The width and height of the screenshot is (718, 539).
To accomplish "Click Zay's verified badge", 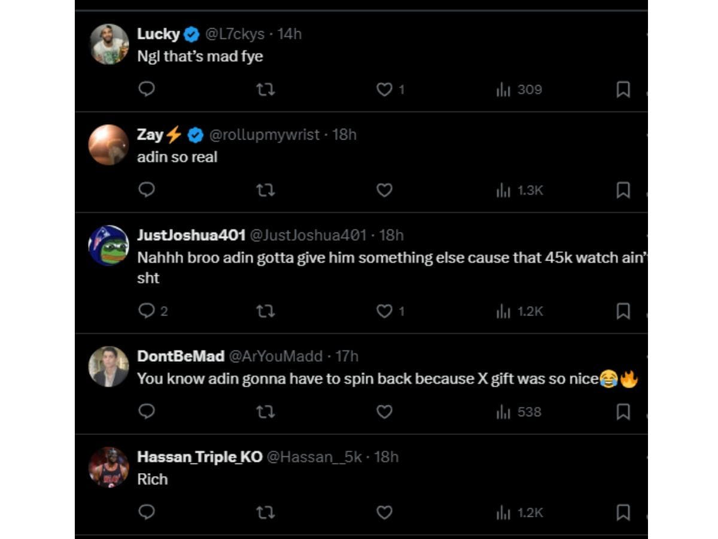I will 195,135.
